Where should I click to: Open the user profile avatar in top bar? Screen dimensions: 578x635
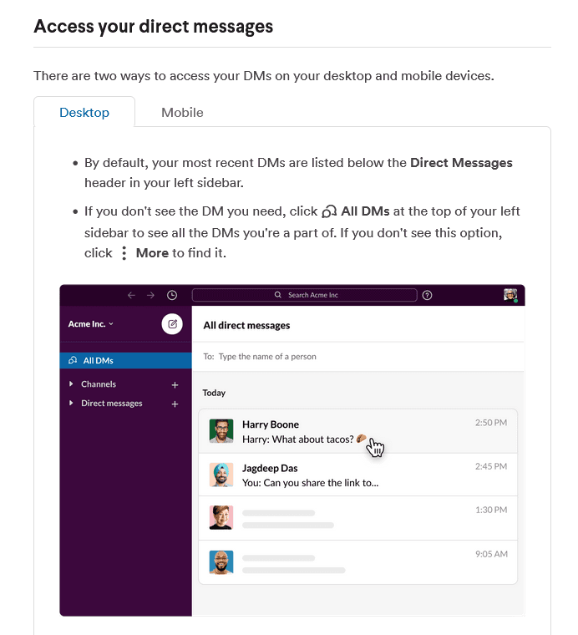click(x=510, y=295)
